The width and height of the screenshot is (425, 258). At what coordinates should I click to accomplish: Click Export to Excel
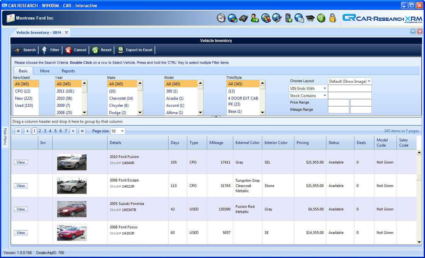tap(135, 50)
